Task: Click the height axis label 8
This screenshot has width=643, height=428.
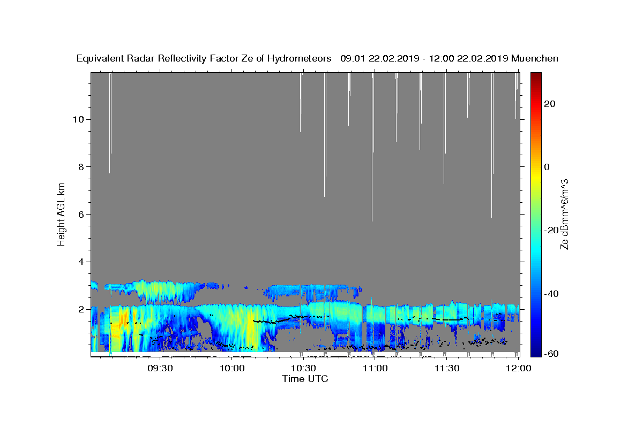Action: (81, 167)
